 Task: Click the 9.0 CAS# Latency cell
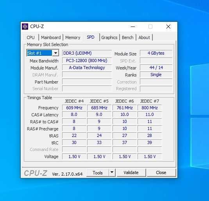coord(99,115)
